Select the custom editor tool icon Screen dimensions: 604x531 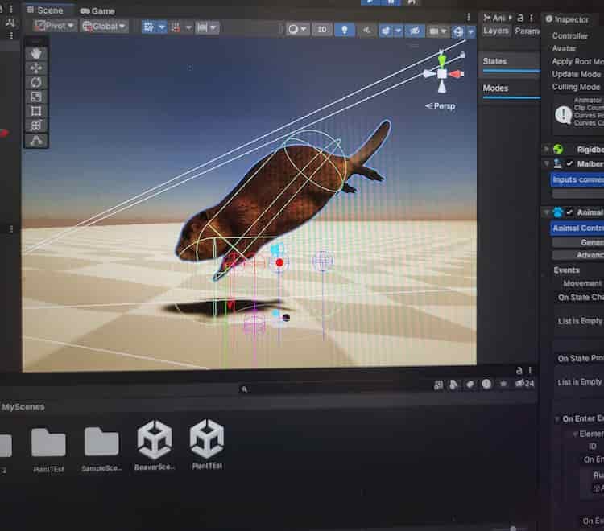[36, 141]
